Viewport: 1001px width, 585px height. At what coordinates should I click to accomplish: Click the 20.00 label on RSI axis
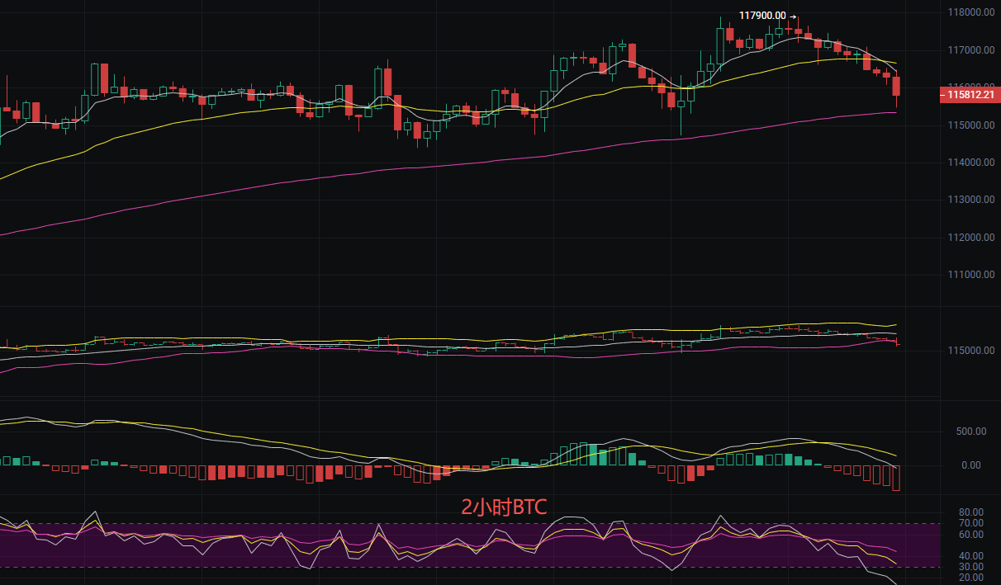[x=971, y=578]
